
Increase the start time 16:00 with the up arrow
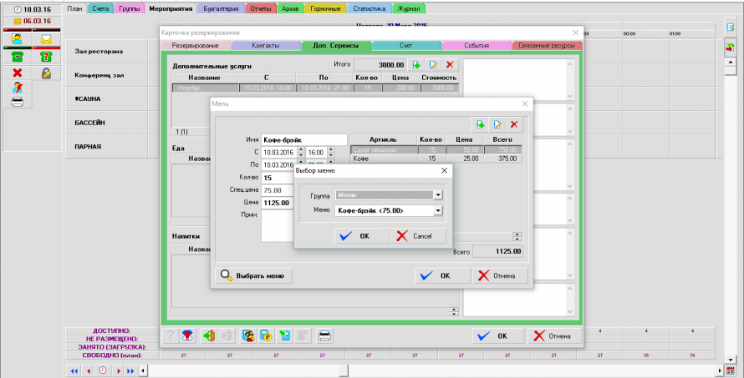pyautogui.click(x=330, y=150)
